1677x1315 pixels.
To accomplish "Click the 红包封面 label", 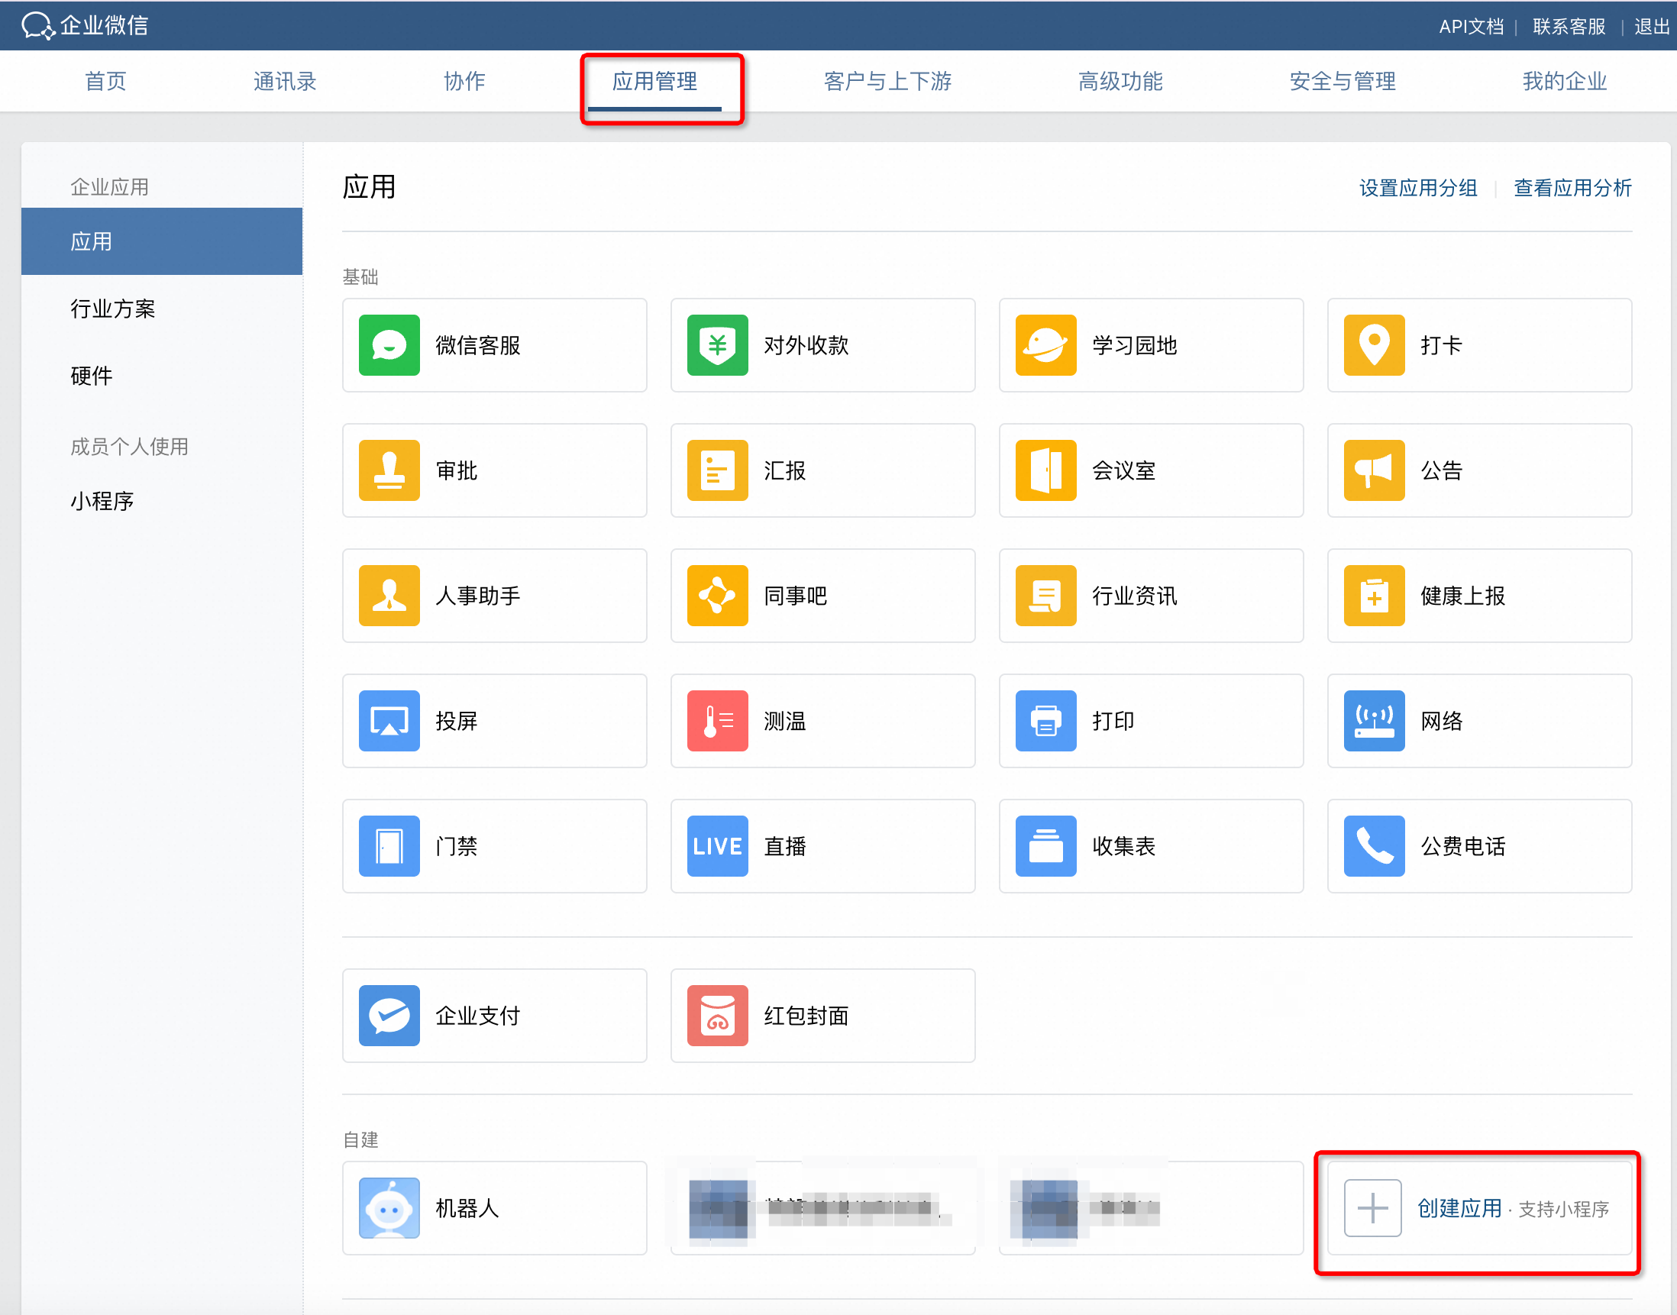I will point(806,1016).
